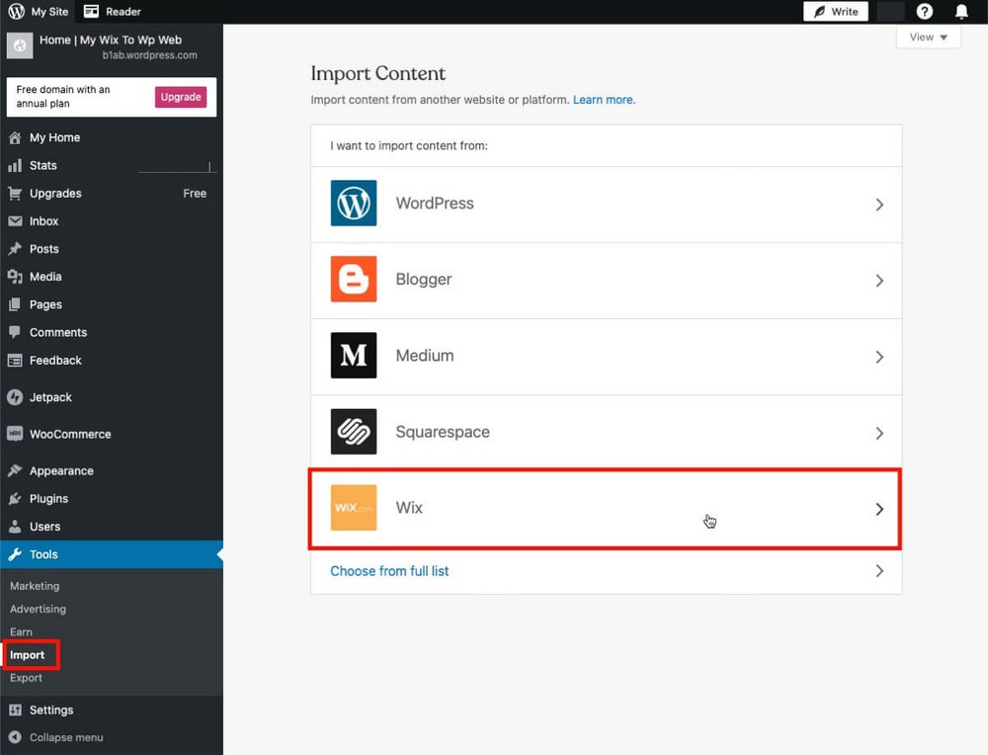Select the Squarespace logo icon
This screenshot has height=755, width=988.
pyautogui.click(x=354, y=432)
